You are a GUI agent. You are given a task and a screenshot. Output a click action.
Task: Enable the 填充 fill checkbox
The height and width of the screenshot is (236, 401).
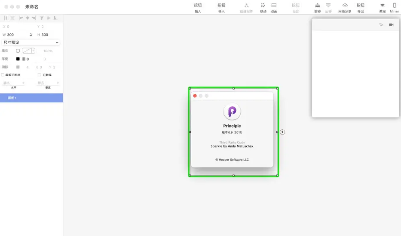(18, 51)
